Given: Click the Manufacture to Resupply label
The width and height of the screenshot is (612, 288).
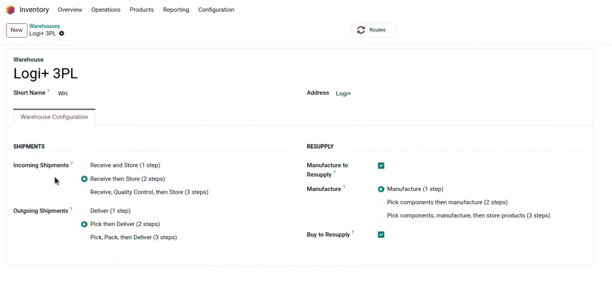Looking at the screenshot, I should 327,170.
